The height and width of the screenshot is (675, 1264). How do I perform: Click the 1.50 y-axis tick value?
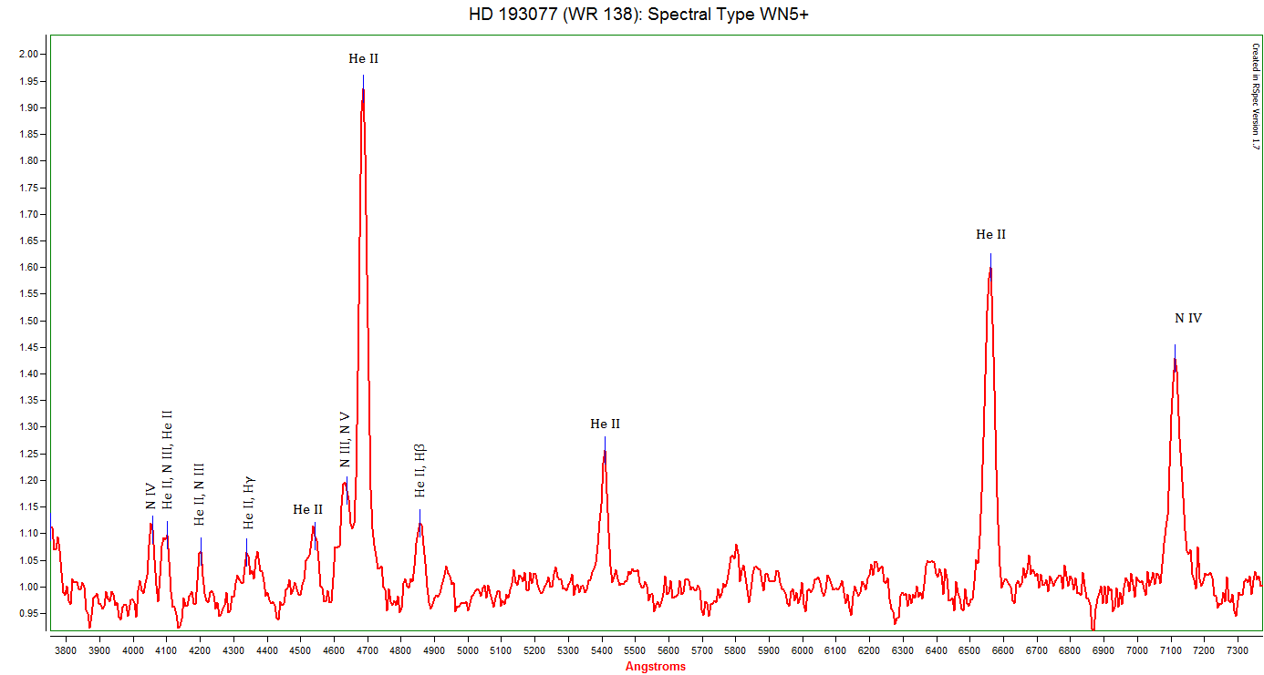[29, 321]
